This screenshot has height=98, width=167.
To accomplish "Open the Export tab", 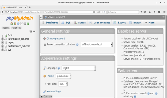I will click(120, 22).
